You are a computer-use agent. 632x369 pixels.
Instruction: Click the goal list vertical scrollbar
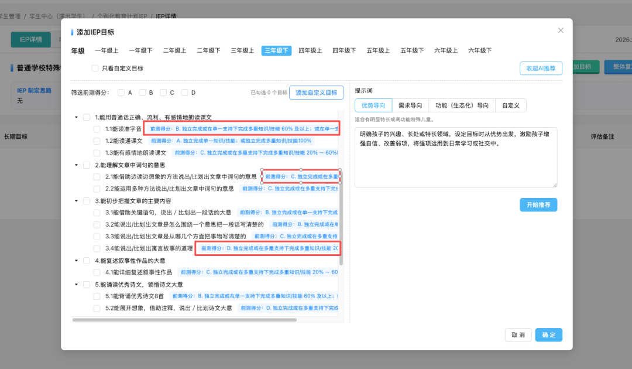point(341,218)
